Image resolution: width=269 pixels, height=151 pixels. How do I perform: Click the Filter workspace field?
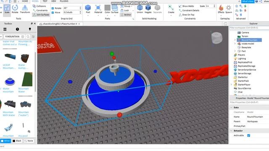point(249,28)
